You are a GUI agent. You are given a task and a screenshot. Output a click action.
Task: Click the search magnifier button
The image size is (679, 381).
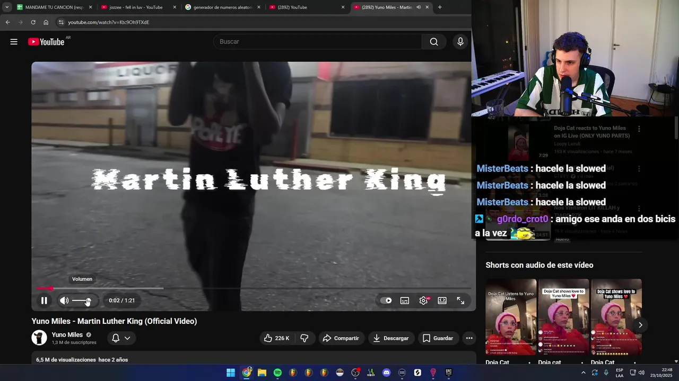point(434,42)
